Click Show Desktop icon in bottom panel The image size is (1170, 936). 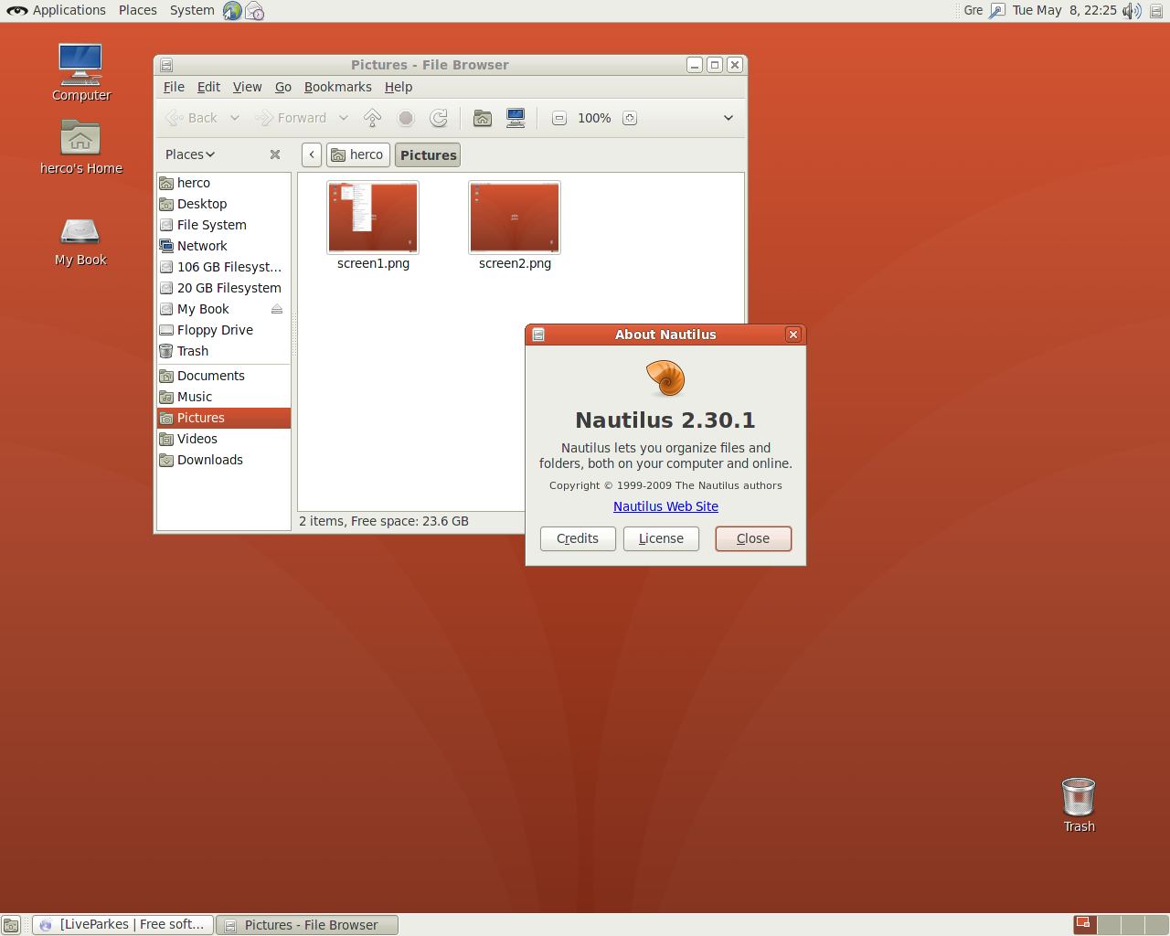[11, 925]
